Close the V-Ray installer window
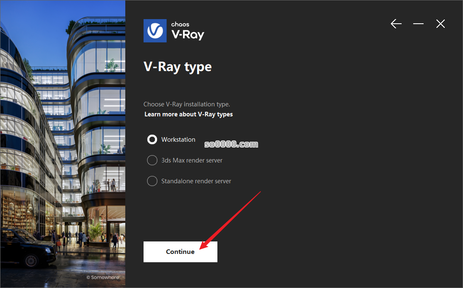The height and width of the screenshot is (288, 463). 440,24
